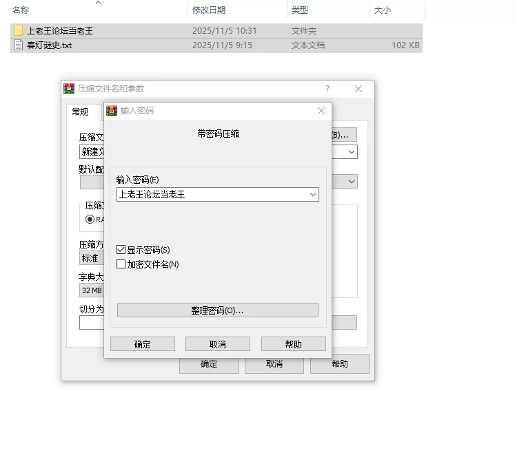This screenshot has width=515, height=457.
Task: Switch to the 常规 tab
Action: click(80, 112)
